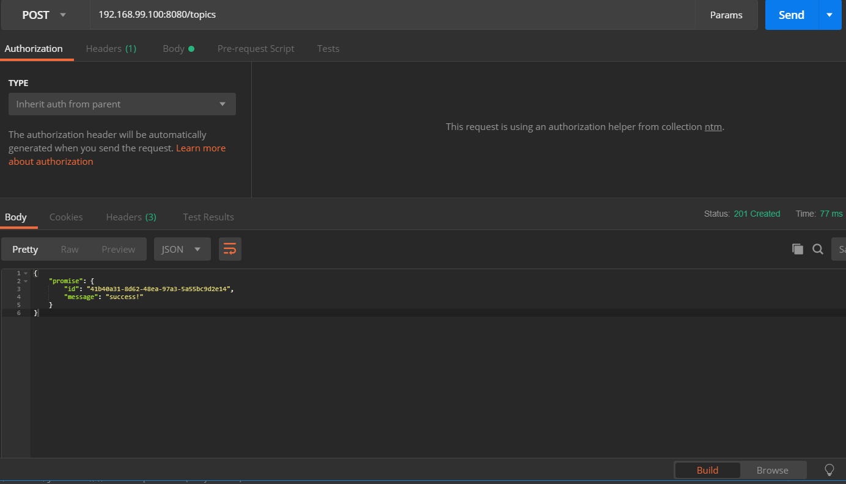The width and height of the screenshot is (846, 484).
Task: Select the response Body tab
Action: [x=16, y=217]
